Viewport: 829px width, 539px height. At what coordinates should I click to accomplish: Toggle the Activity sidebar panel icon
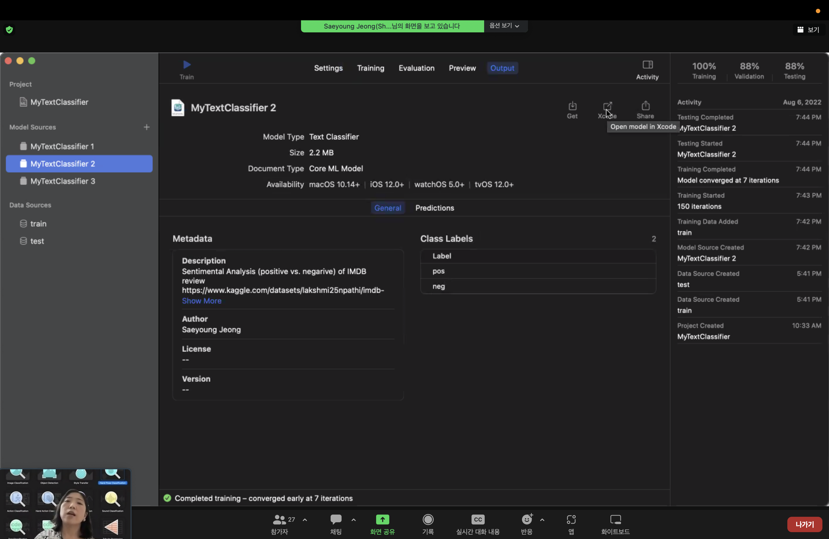click(648, 65)
